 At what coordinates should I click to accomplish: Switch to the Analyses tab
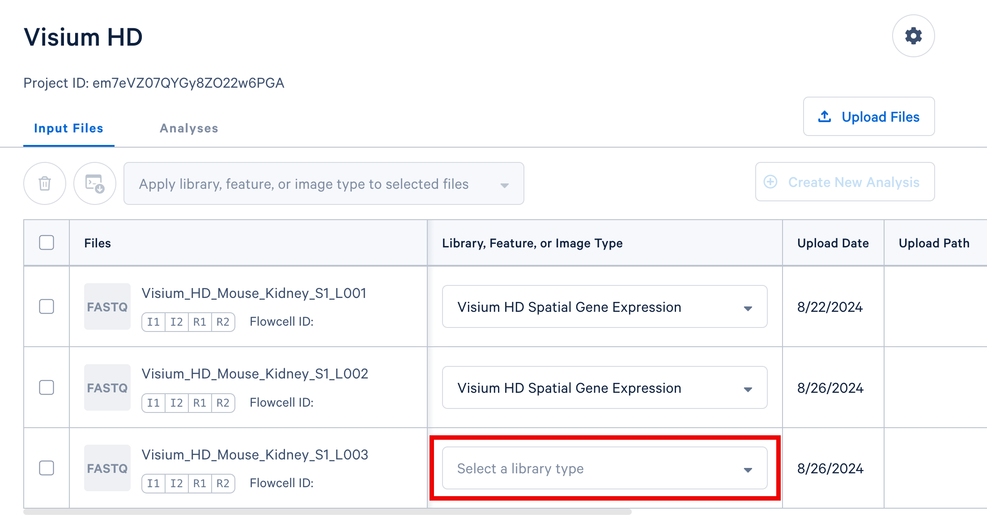(189, 128)
